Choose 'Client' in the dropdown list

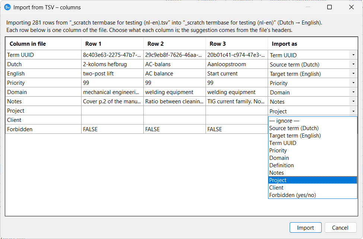(312, 187)
